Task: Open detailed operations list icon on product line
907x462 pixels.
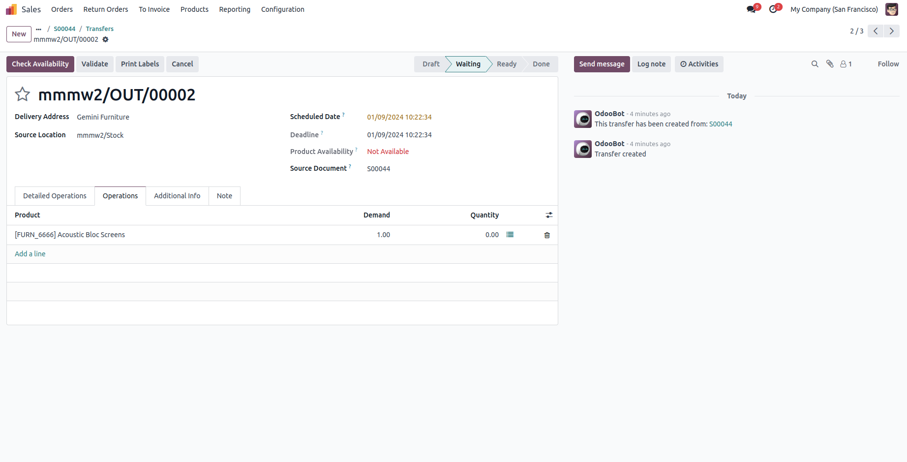Action: (x=510, y=235)
